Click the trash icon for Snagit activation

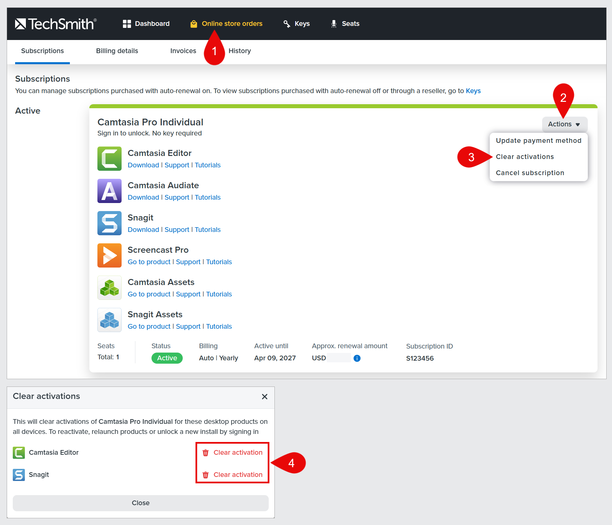click(206, 475)
